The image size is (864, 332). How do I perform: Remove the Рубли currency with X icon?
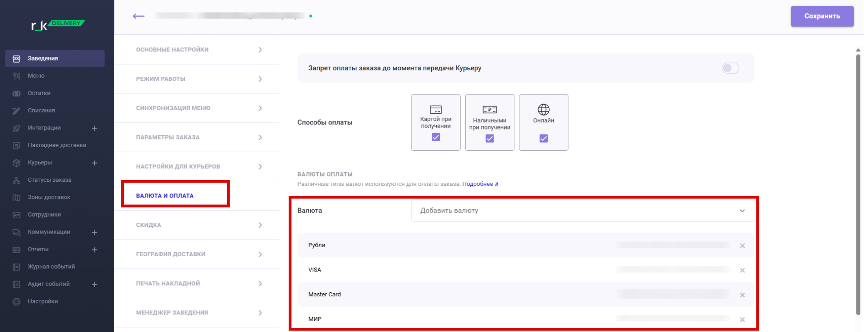(742, 246)
